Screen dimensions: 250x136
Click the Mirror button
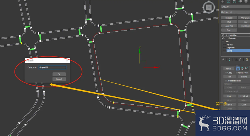[x=229, y=69]
